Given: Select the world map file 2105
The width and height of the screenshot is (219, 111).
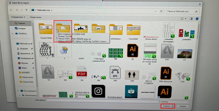Looking at the screenshot, I should click(x=183, y=77).
